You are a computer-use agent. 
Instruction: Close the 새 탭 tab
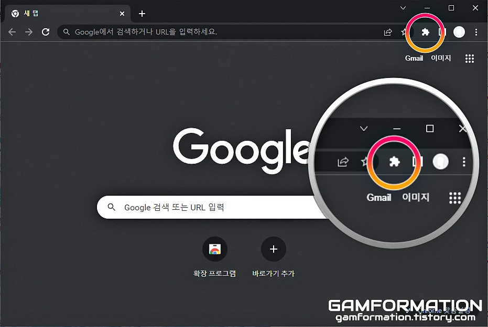(122, 14)
